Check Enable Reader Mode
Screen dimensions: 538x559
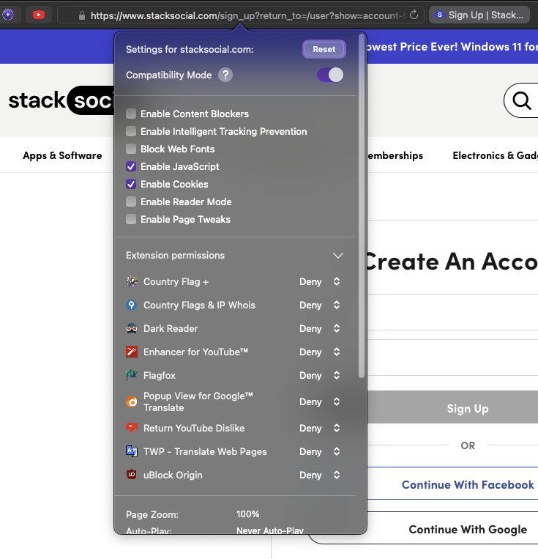point(131,201)
